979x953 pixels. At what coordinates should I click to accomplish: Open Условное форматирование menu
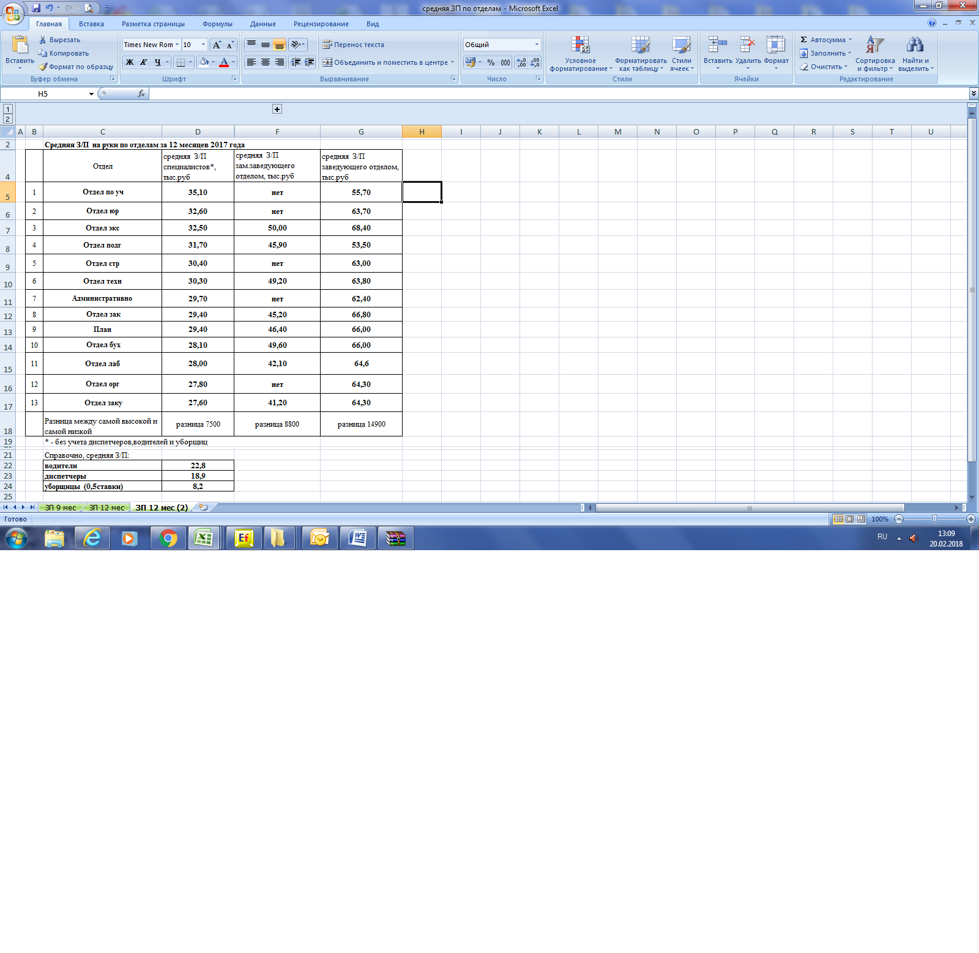tap(581, 54)
